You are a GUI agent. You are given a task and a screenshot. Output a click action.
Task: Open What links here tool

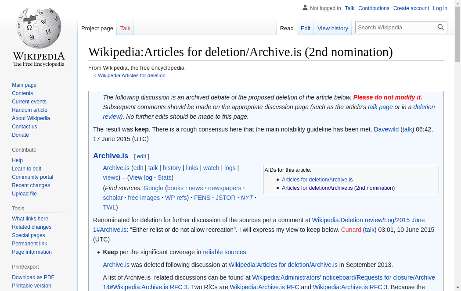point(30,219)
